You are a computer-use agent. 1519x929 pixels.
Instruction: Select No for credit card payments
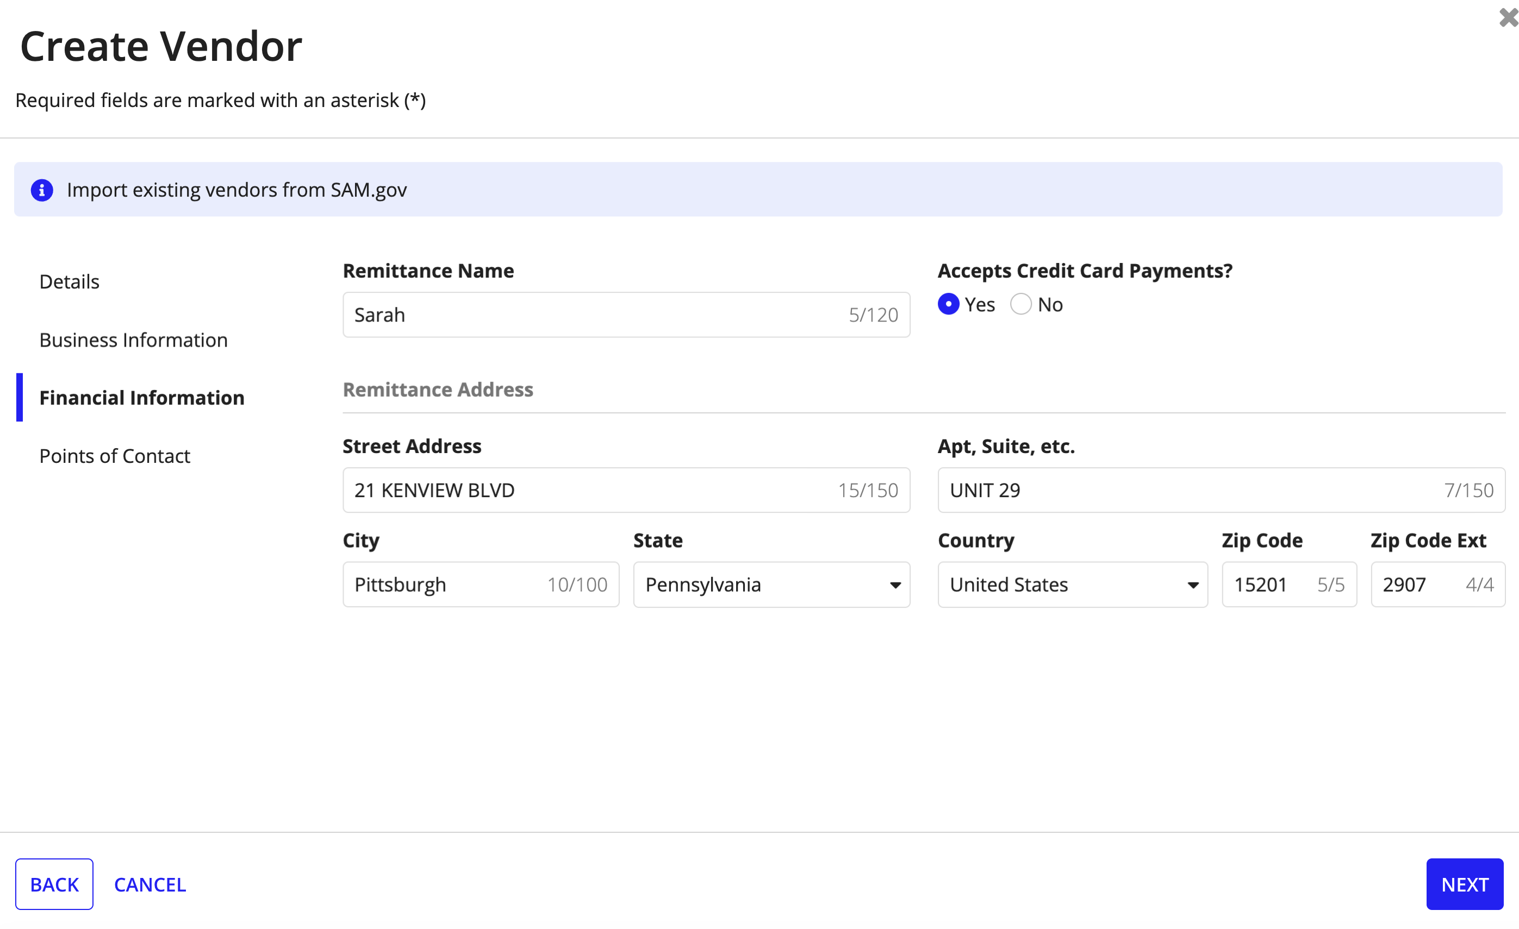[1020, 304]
